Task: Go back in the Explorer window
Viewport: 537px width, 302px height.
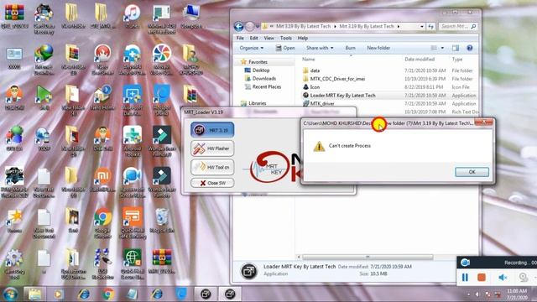Action: 238,26
